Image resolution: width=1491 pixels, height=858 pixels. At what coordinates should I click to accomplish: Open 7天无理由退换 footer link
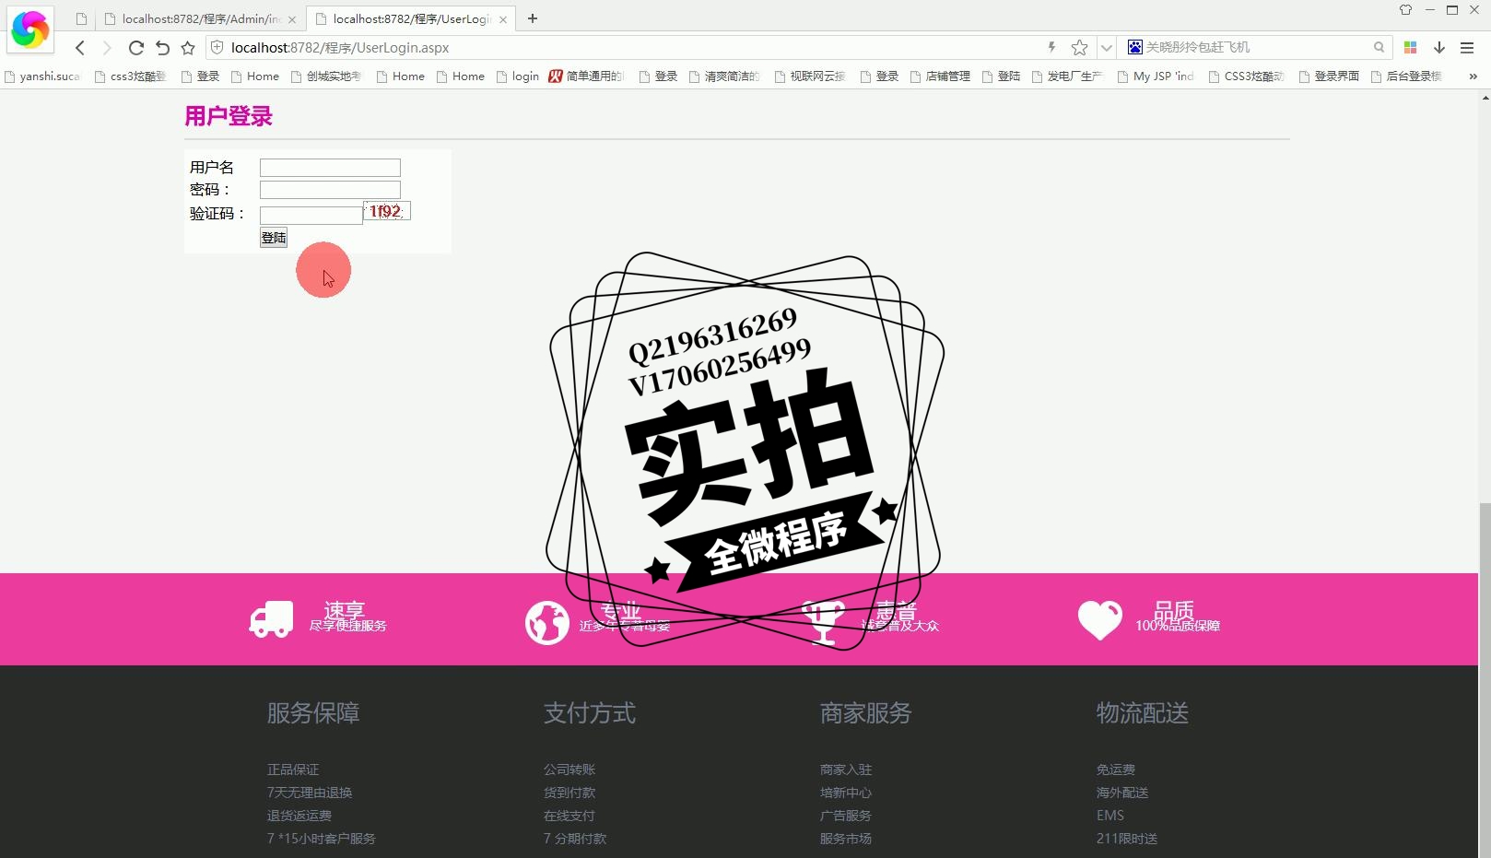click(x=310, y=793)
